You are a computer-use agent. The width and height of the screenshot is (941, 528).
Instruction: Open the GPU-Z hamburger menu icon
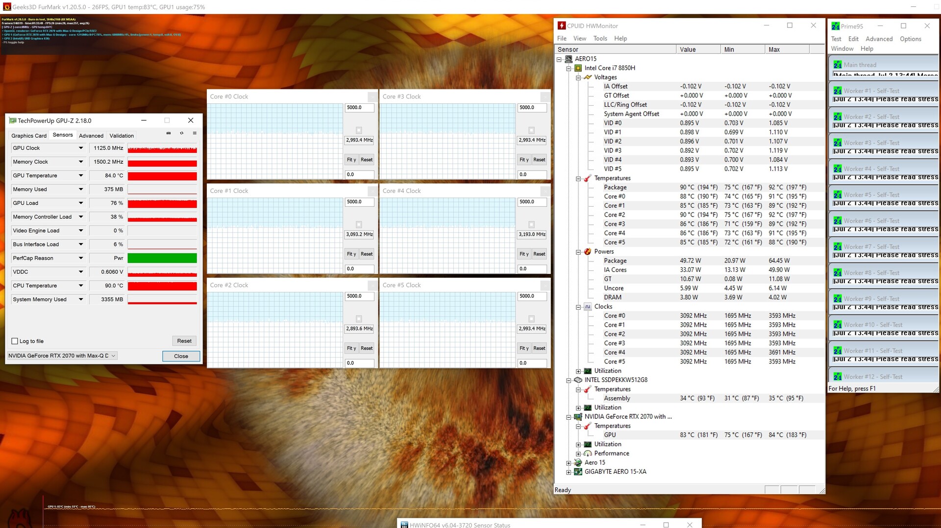[195, 133]
